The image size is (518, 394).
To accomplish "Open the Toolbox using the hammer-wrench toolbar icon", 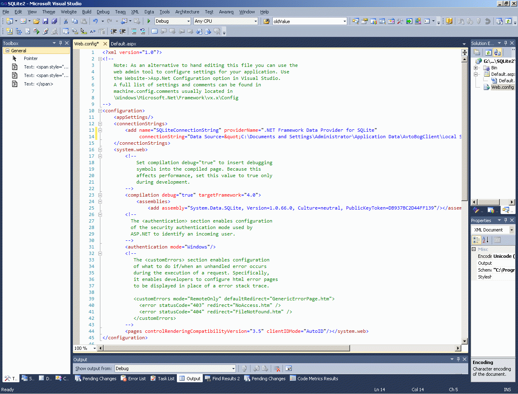I will (x=400, y=21).
